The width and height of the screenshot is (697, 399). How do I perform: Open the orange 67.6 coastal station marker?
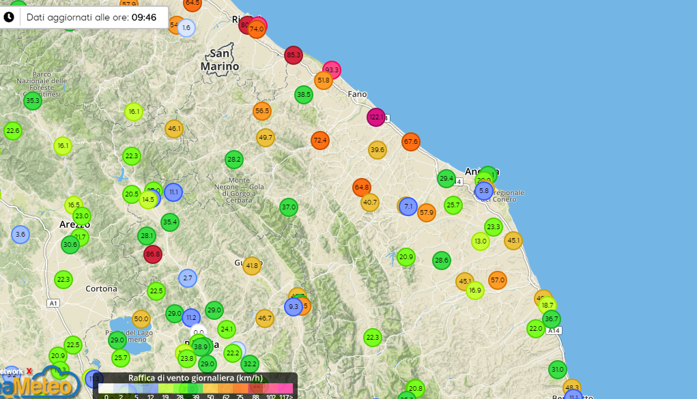[410, 142]
